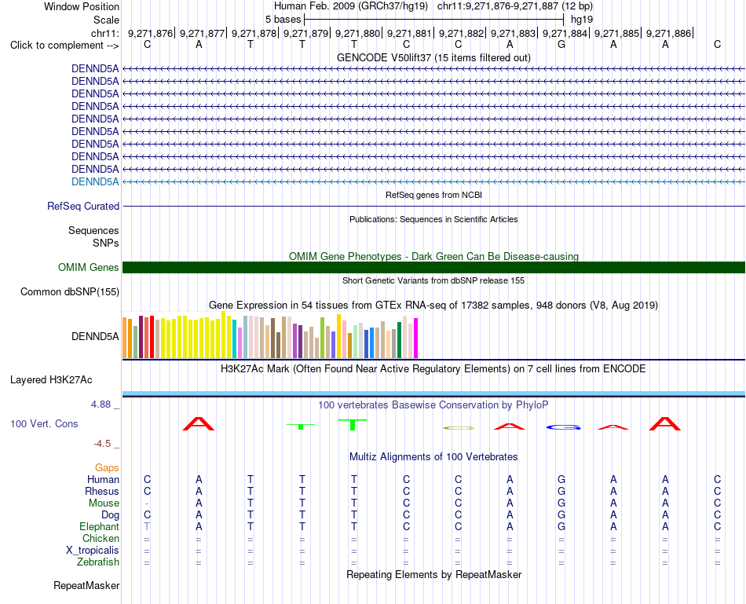Image resolution: width=746 pixels, height=604 pixels.
Task: Open the OMIM Gene Phenotypes track title
Action: tap(433, 256)
